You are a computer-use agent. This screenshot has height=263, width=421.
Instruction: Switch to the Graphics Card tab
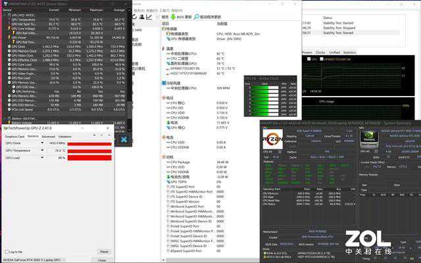14,137
